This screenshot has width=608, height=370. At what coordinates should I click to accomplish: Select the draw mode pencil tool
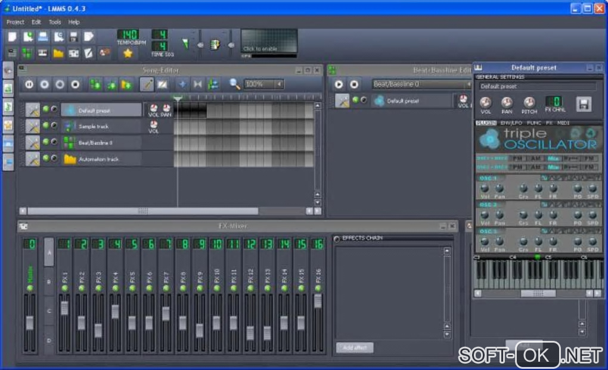(x=146, y=84)
